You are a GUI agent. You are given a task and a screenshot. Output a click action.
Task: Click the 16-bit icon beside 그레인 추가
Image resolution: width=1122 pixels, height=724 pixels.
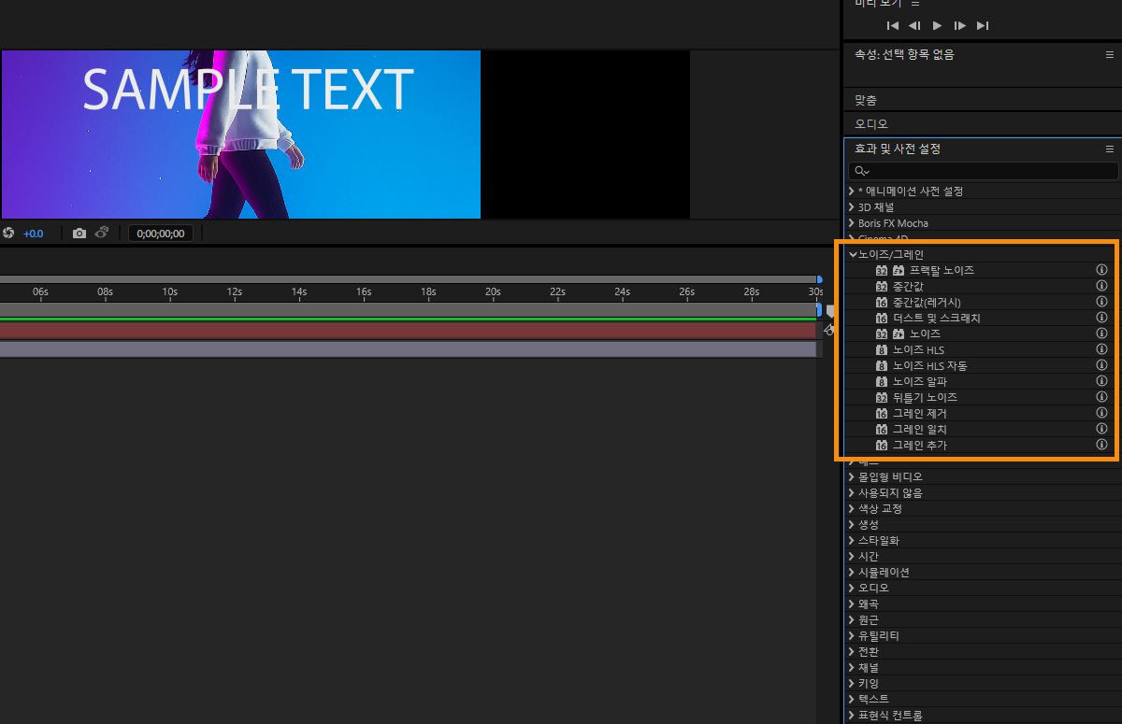(881, 446)
